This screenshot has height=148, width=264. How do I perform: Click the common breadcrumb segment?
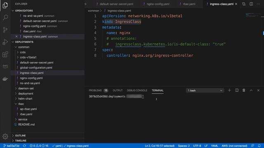coord(94,11)
